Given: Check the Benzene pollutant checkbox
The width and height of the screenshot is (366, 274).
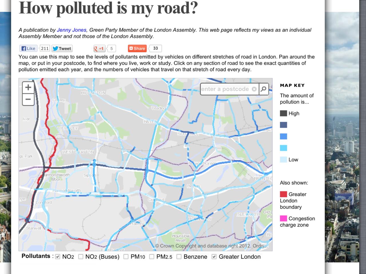Looking at the screenshot, I should 179,257.
